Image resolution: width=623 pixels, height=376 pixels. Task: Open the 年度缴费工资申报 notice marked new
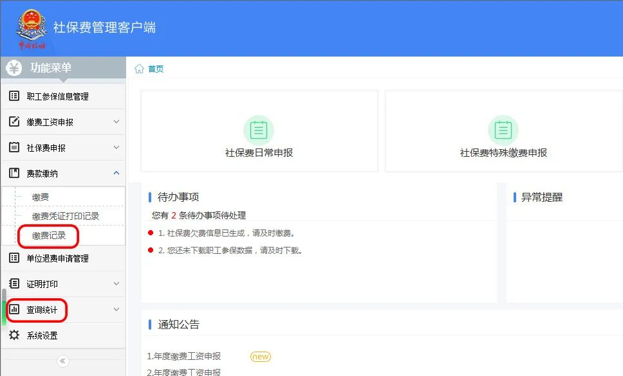click(x=184, y=357)
